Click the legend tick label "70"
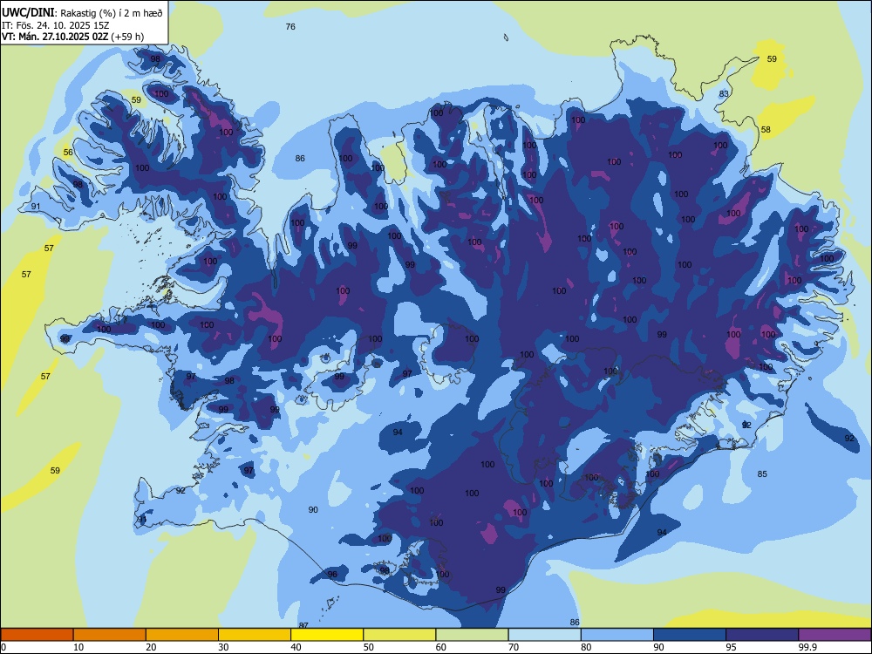Screen dimensions: 872x654 point(514,647)
